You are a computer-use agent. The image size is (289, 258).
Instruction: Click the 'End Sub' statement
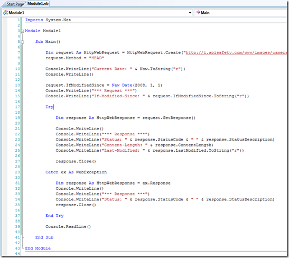pyautogui.click(x=44, y=237)
